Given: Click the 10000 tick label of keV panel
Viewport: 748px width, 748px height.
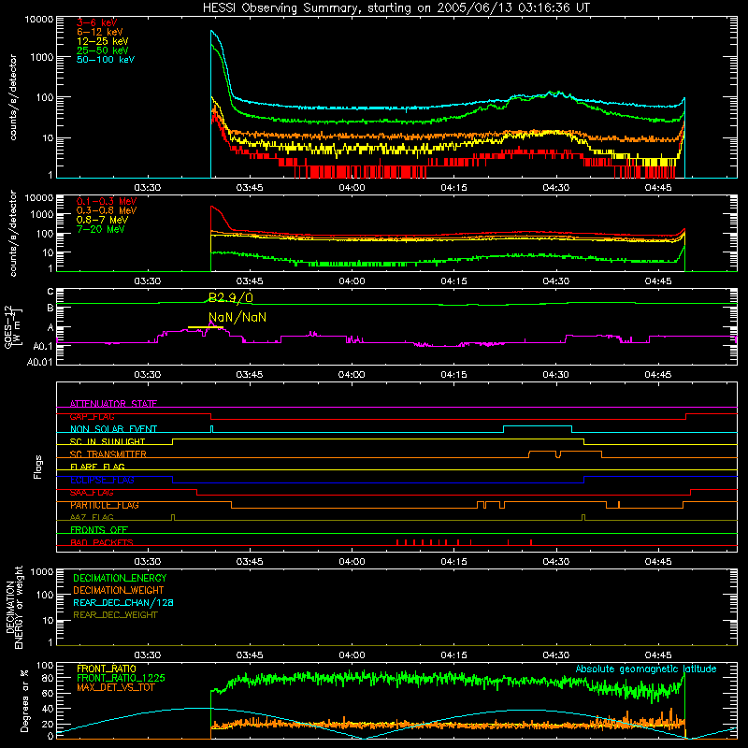Looking at the screenshot, I should coord(39,20).
